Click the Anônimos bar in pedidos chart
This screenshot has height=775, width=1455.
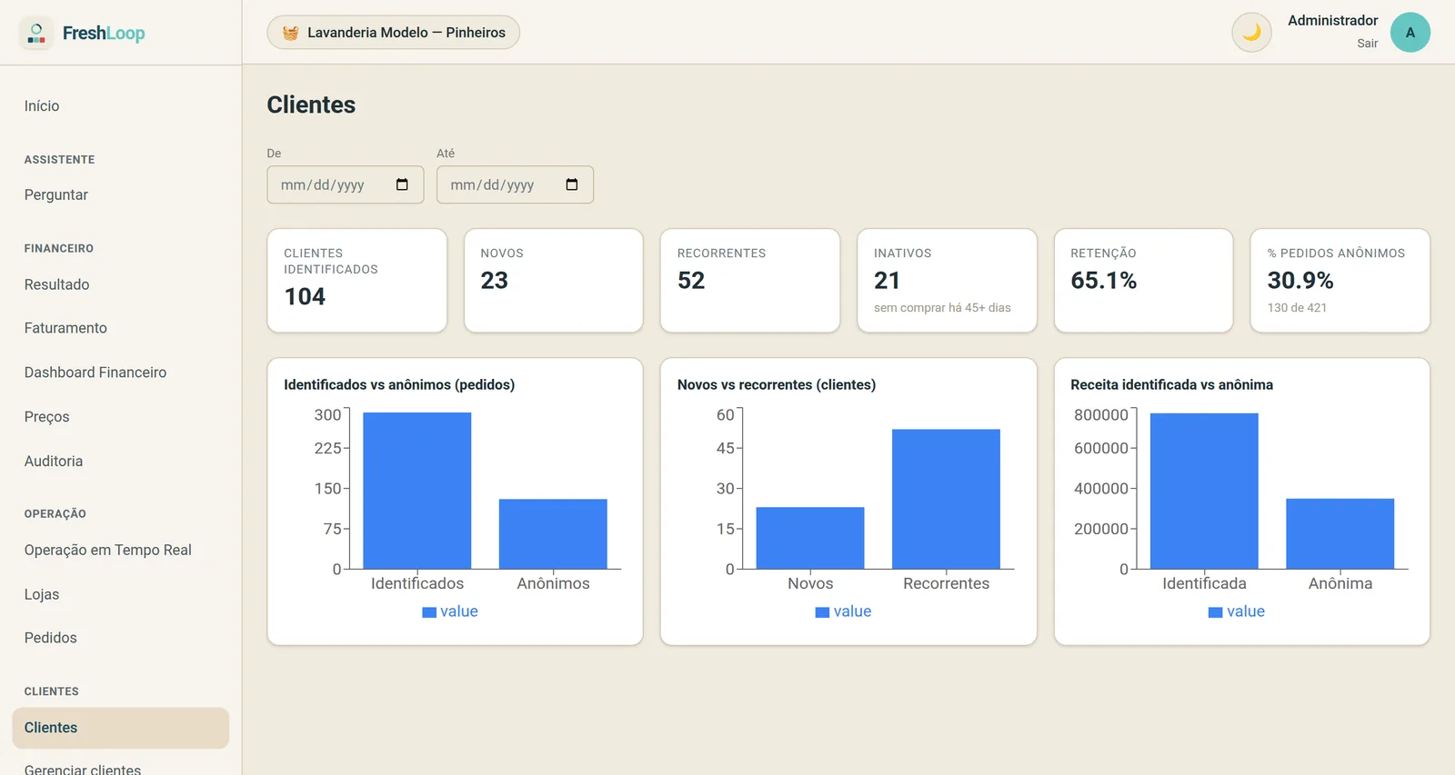coord(553,533)
